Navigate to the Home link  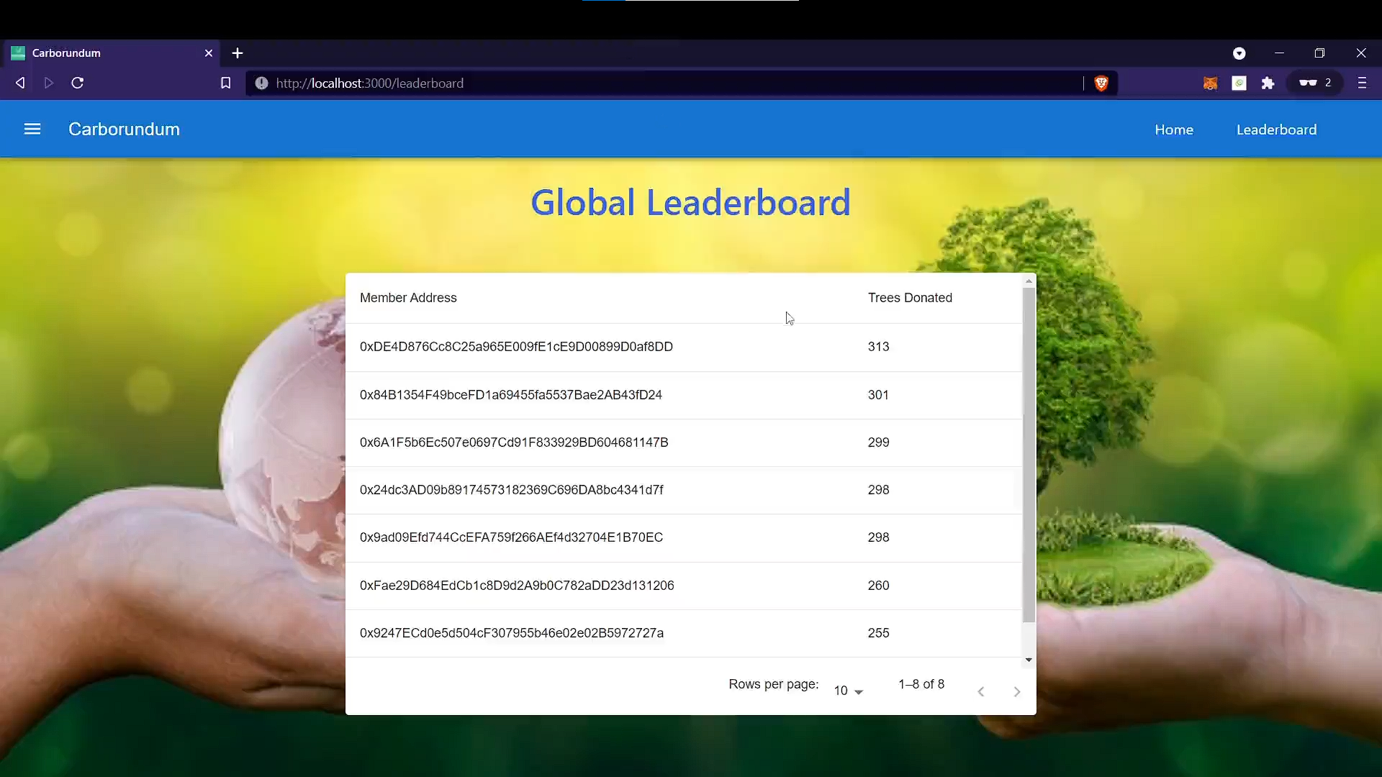pyautogui.click(x=1174, y=130)
